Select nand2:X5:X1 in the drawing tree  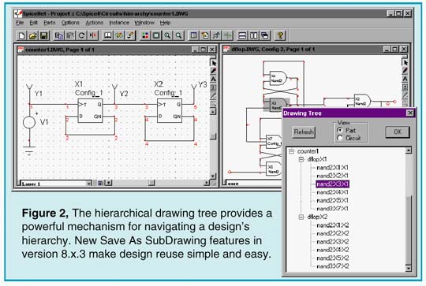click(x=333, y=201)
